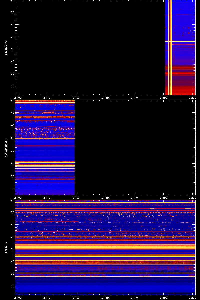Click the 21:20 time label under Learmonth plot
The height and width of the screenshot is (300, 200).
point(76,98)
